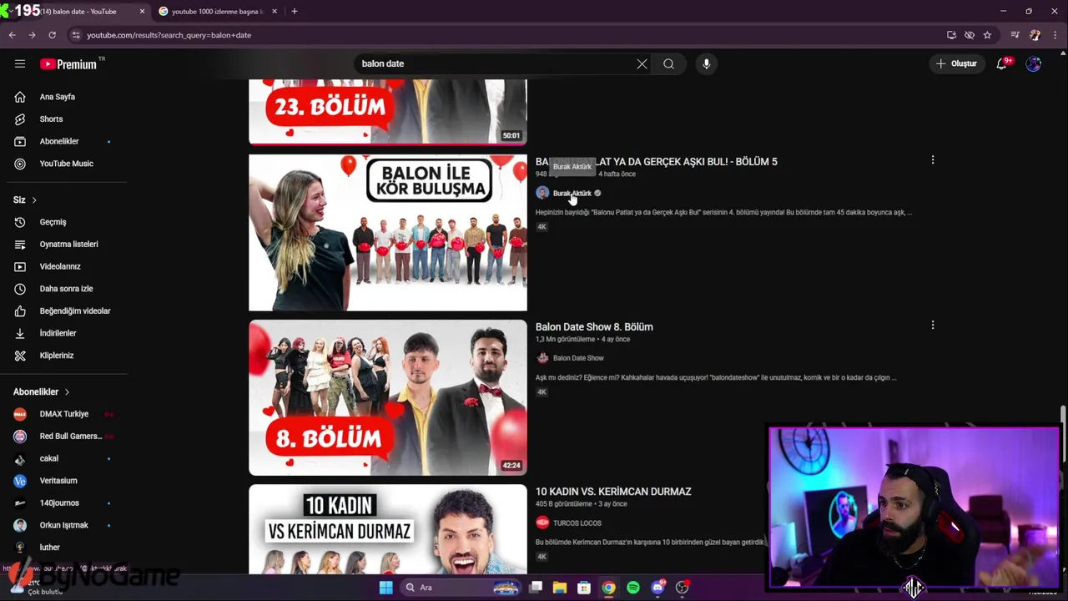Reload the page with refresh icon
The width and height of the screenshot is (1068, 601).
point(52,35)
